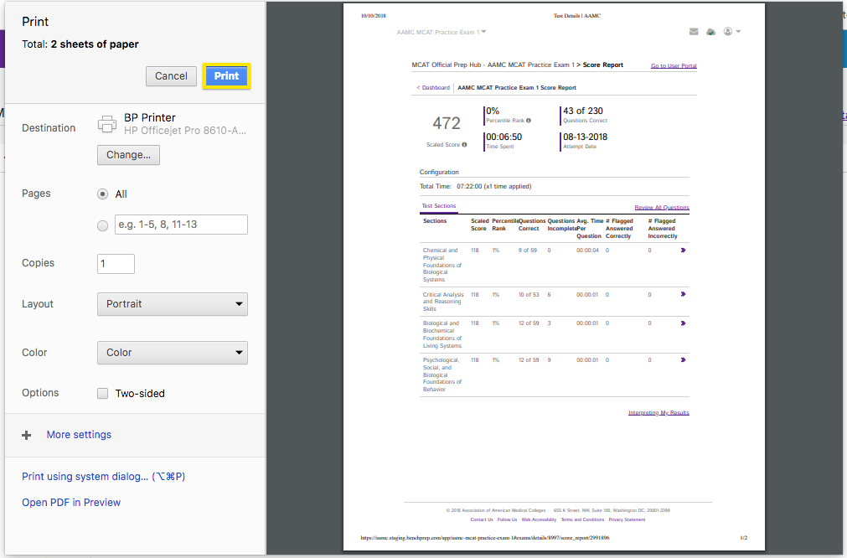Click the cloud icon in preview header
This screenshot has width=847, height=558.
click(x=710, y=32)
